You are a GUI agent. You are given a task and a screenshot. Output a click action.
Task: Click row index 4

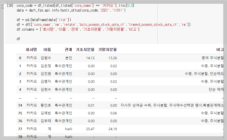click(20, 90)
